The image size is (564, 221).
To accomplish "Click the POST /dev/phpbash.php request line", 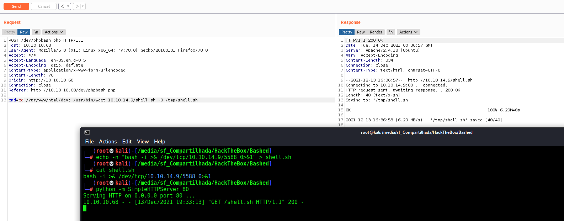I will [46, 40].
